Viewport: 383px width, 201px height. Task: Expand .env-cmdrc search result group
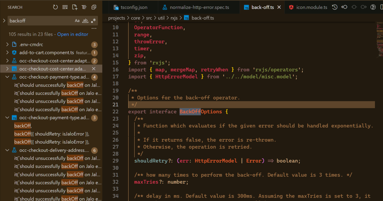(x=7, y=44)
